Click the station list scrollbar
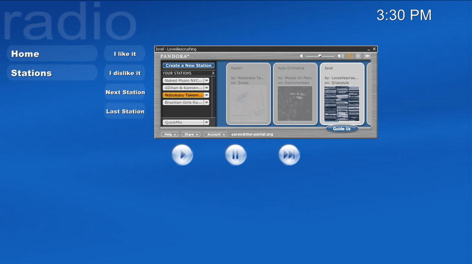 tap(214, 97)
